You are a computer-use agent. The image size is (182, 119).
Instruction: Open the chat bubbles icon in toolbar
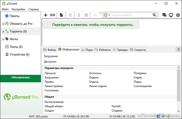(164, 15)
